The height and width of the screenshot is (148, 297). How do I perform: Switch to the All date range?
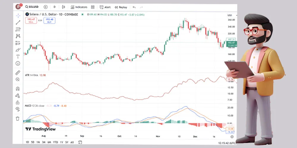72,142
